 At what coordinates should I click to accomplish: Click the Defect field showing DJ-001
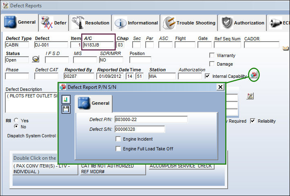point(51,45)
